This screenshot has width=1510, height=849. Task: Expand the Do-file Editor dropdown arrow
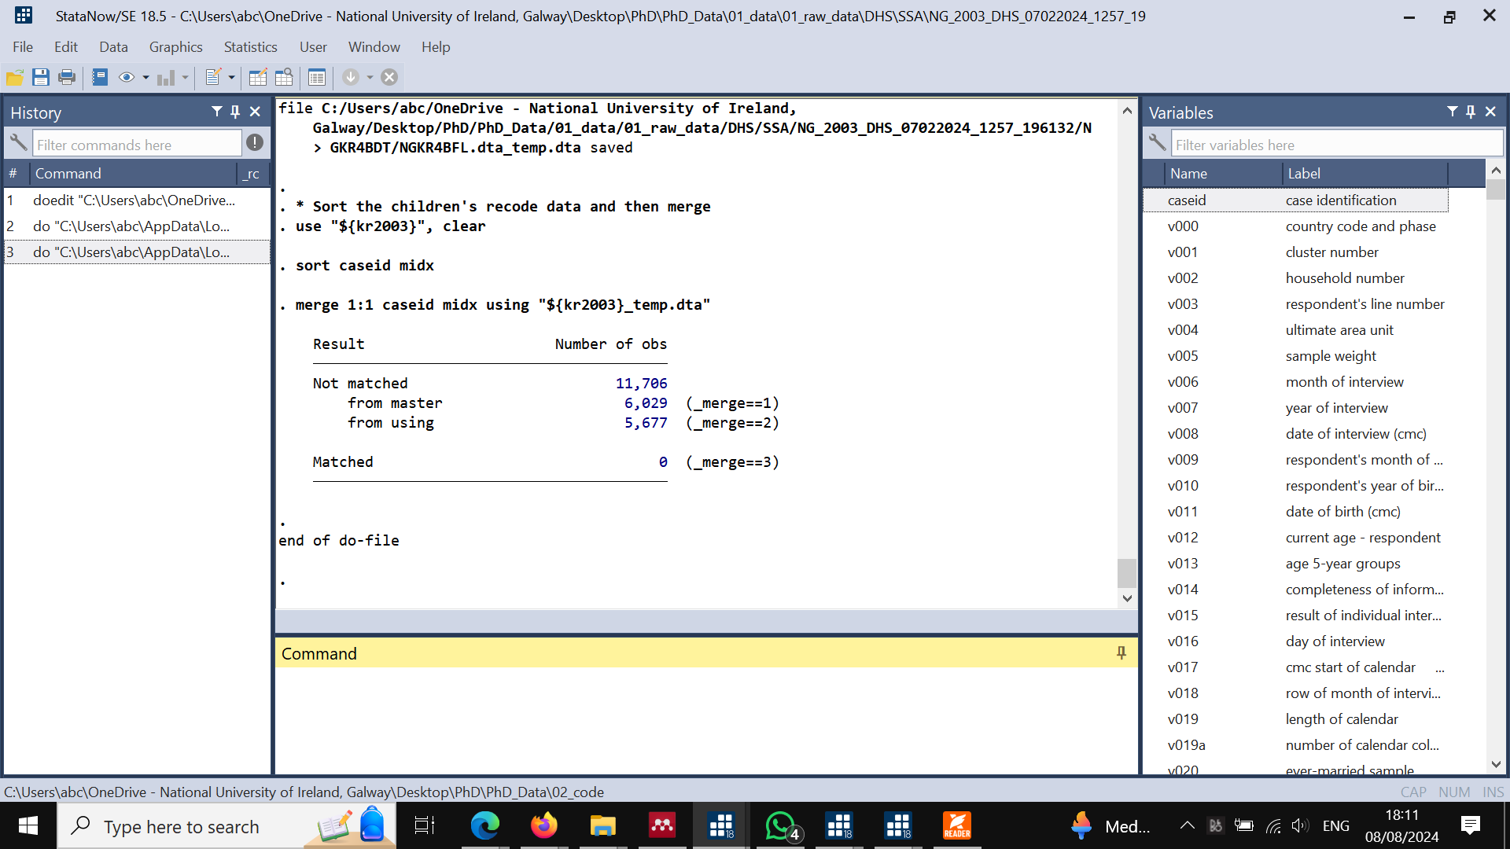tap(231, 77)
